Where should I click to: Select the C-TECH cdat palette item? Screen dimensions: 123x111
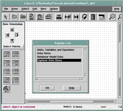[6, 72]
